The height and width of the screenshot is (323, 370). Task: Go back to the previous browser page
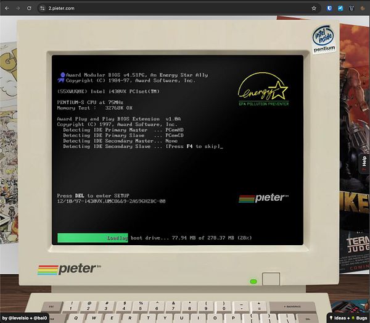tap(7, 8)
